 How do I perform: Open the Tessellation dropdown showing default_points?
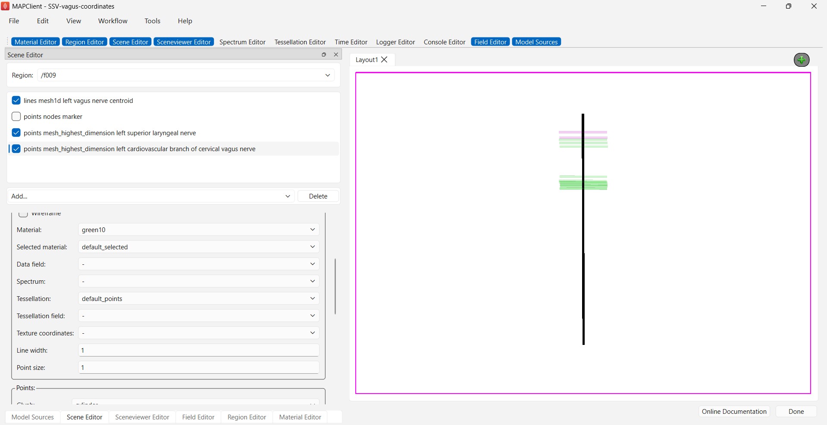pyautogui.click(x=199, y=298)
